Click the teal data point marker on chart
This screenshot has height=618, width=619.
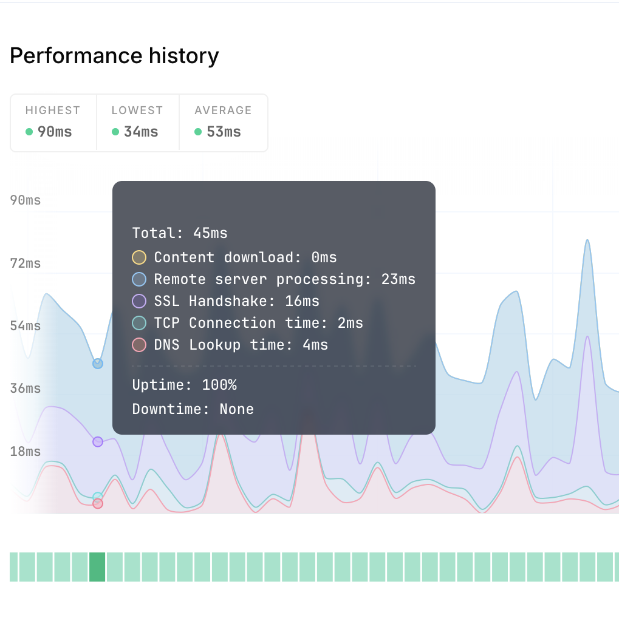coord(98,497)
